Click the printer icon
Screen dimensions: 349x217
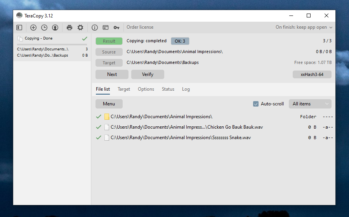click(69, 28)
